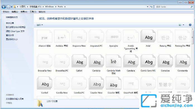Open 查找字符 sidebar link
This screenshot has height=109, width=195.
10,35
